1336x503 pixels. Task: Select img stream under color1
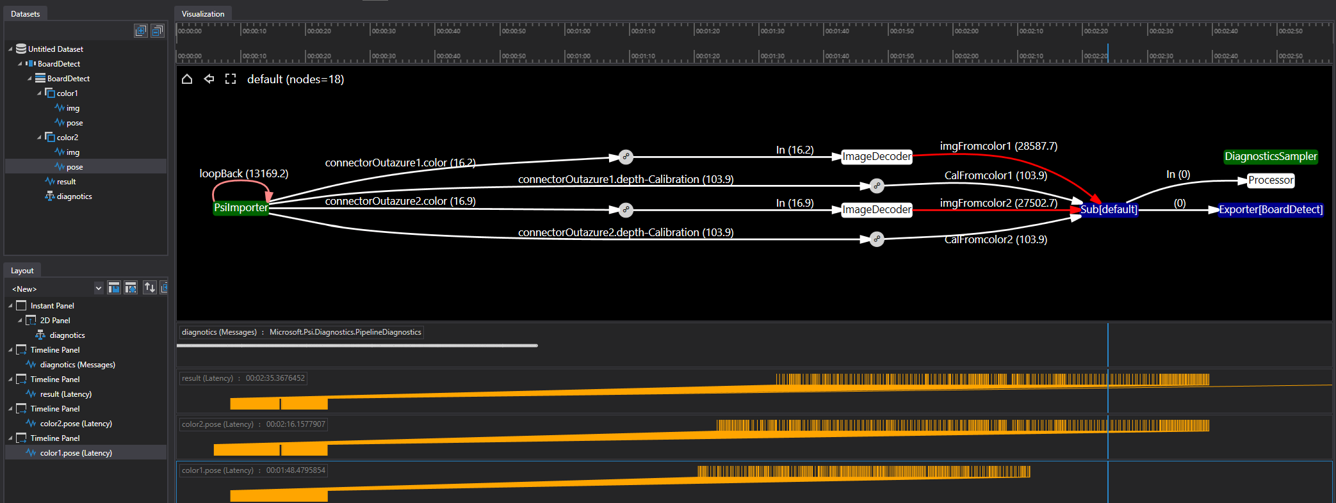coord(73,108)
